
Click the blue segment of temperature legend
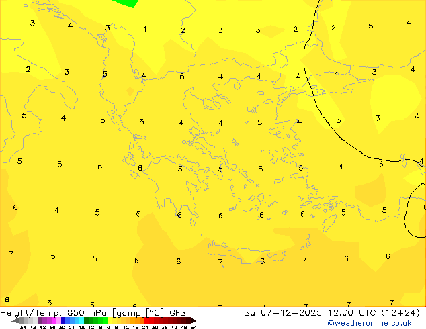tap(66, 320)
